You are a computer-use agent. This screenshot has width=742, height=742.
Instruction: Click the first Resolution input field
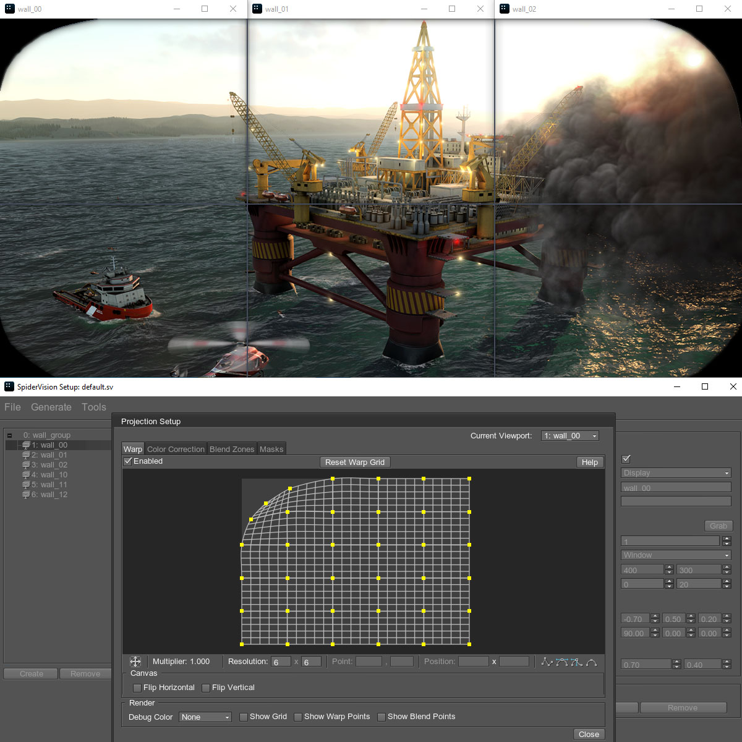coord(281,662)
